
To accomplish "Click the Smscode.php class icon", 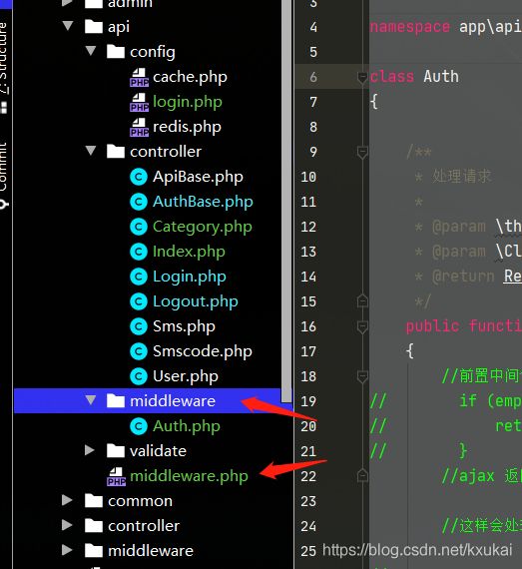I will click(139, 351).
